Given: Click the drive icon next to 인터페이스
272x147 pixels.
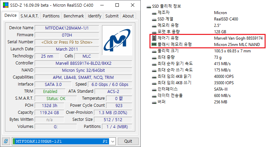Looking at the screenshot, I should pos(154,90).
